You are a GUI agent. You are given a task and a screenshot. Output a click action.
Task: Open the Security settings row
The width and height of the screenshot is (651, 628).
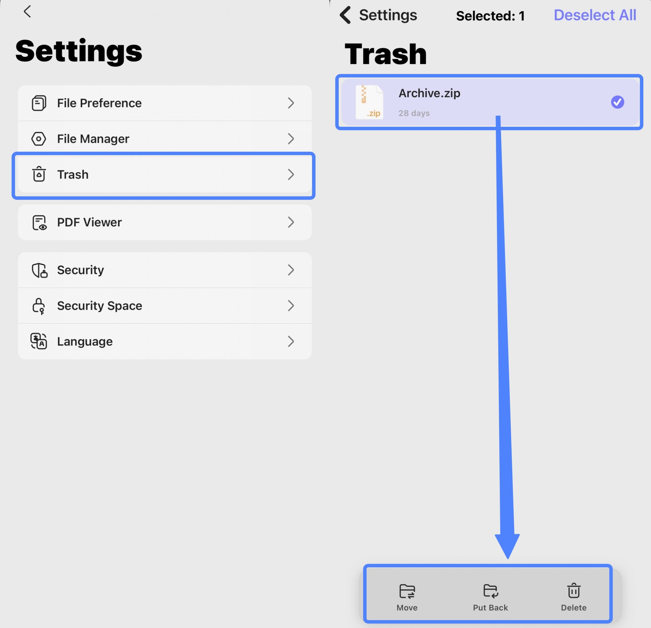(x=165, y=270)
